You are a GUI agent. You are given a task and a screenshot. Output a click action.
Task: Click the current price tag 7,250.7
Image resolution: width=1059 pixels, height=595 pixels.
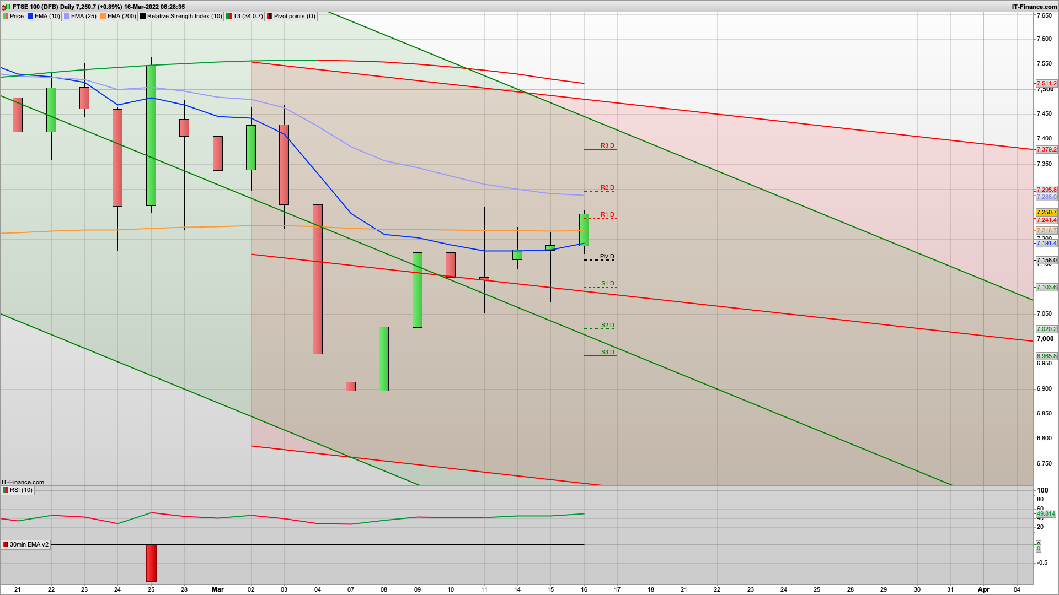point(1046,212)
